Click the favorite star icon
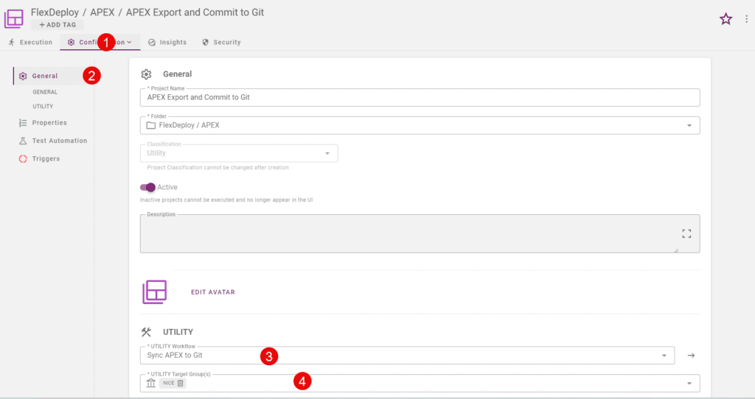Image resolution: width=755 pixels, height=399 pixels. 726,18
